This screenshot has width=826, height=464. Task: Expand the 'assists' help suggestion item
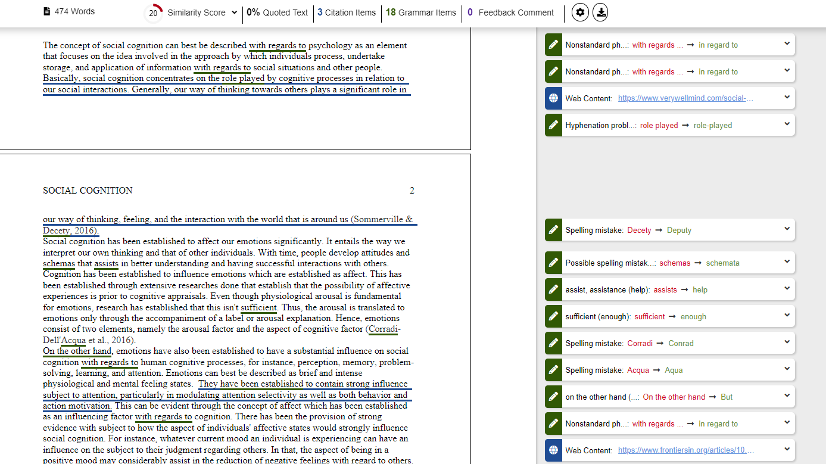pyautogui.click(x=787, y=288)
